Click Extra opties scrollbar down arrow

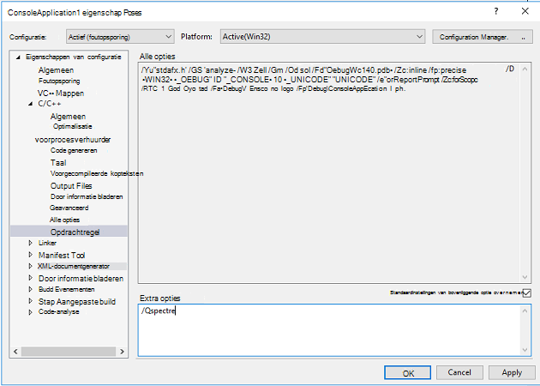pos(525,350)
